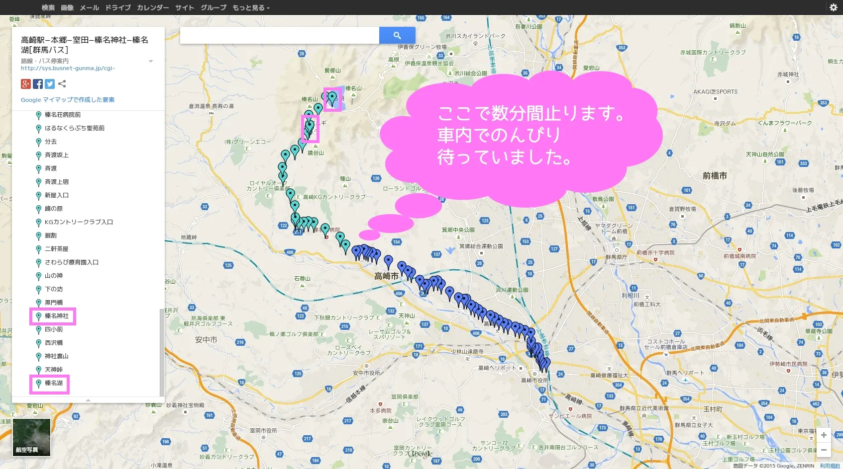This screenshot has width=843, height=469.
Task: Collapse panel with bottom arrow
Action: click(x=88, y=400)
